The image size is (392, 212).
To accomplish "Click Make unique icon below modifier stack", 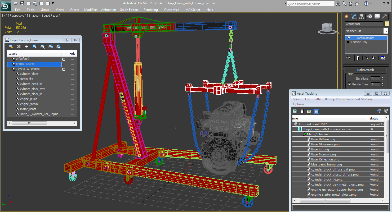I will [367, 58].
